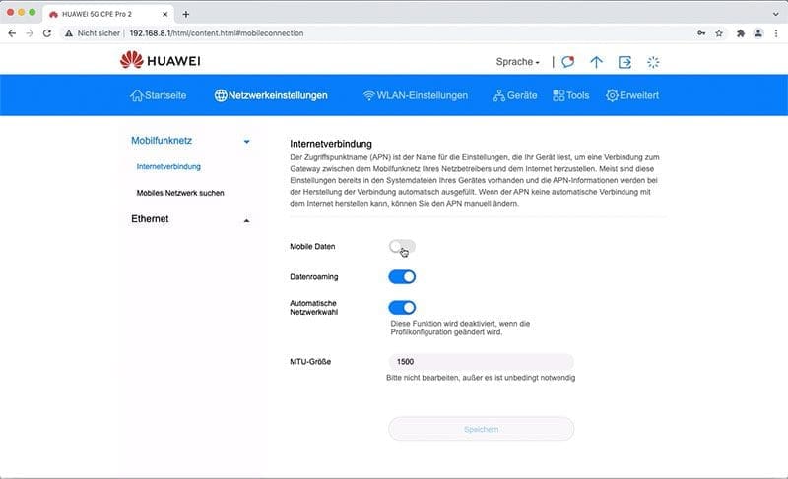Open the Tools tab

[570, 95]
